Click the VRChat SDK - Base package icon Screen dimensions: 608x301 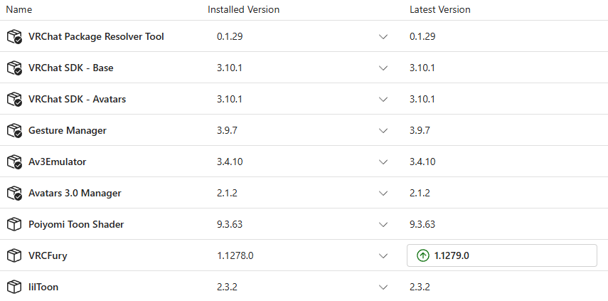pos(14,68)
